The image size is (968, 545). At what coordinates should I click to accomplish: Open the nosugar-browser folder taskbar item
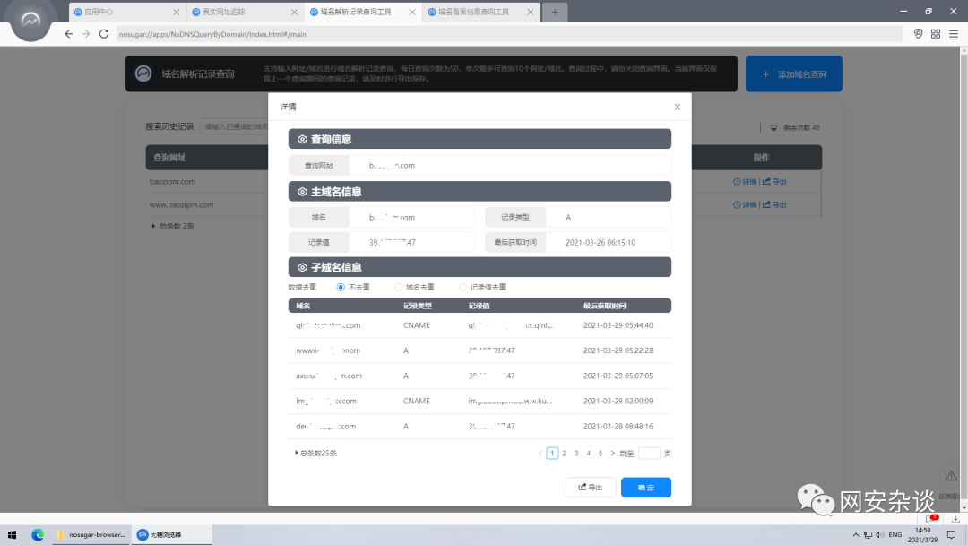91,534
